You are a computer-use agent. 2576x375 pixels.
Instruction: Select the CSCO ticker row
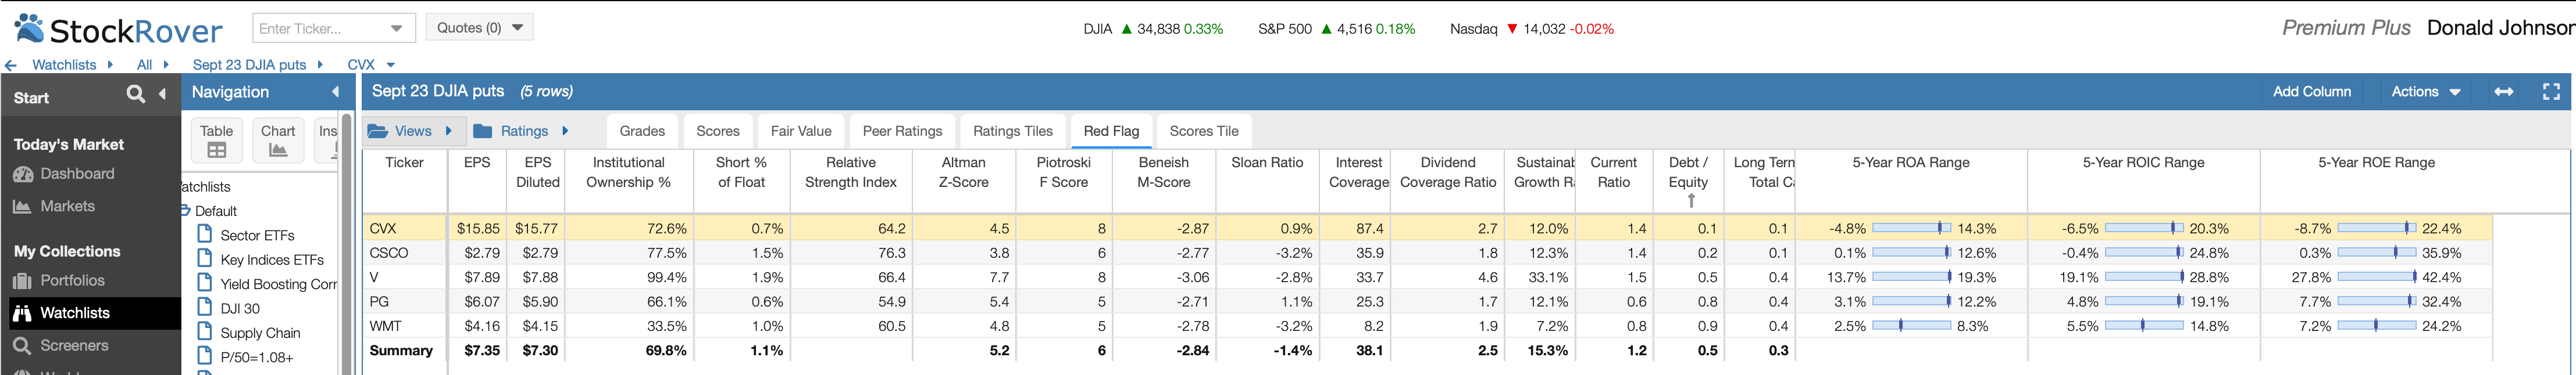(1428, 253)
